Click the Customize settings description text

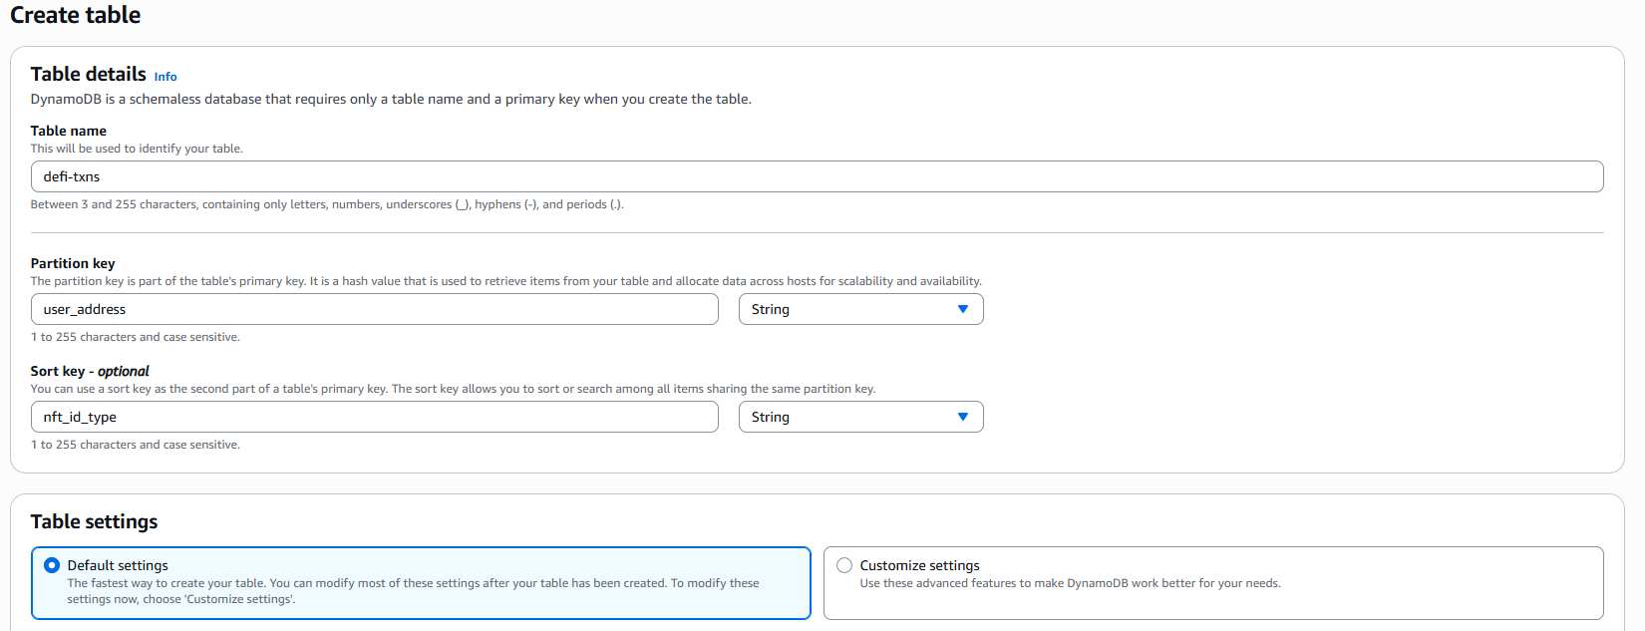1070,583
